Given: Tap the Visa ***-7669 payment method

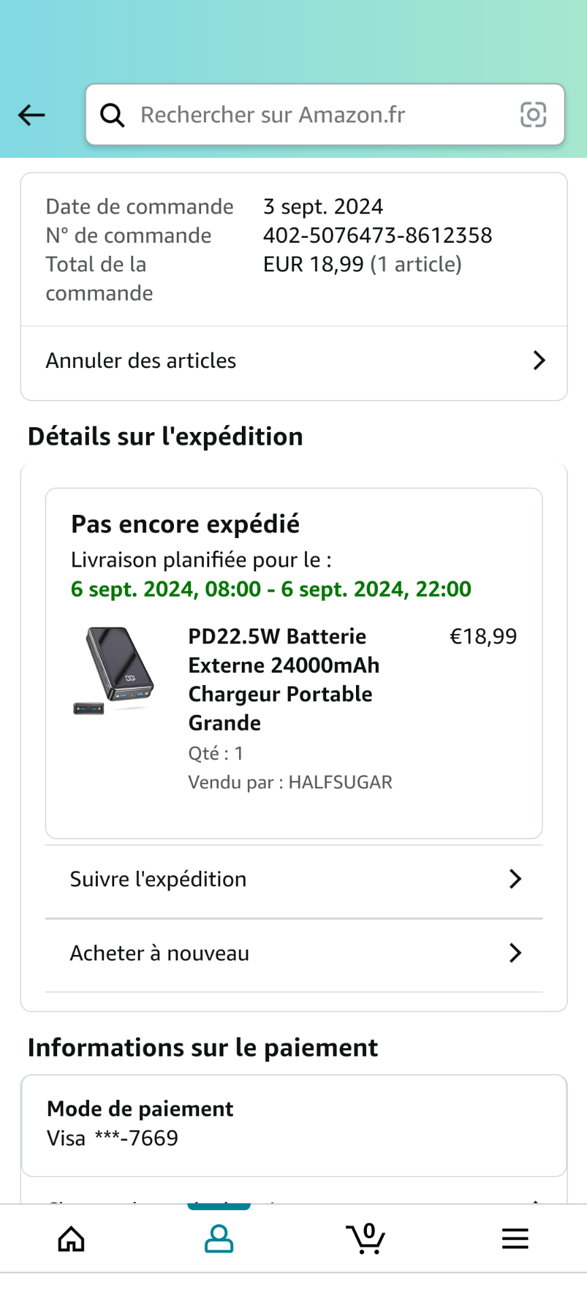Looking at the screenshot, I should pyautogui.click(x=113, y=1138).
